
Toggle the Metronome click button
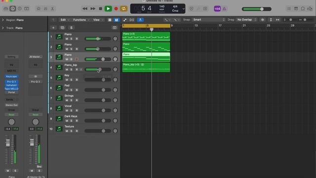224,9
